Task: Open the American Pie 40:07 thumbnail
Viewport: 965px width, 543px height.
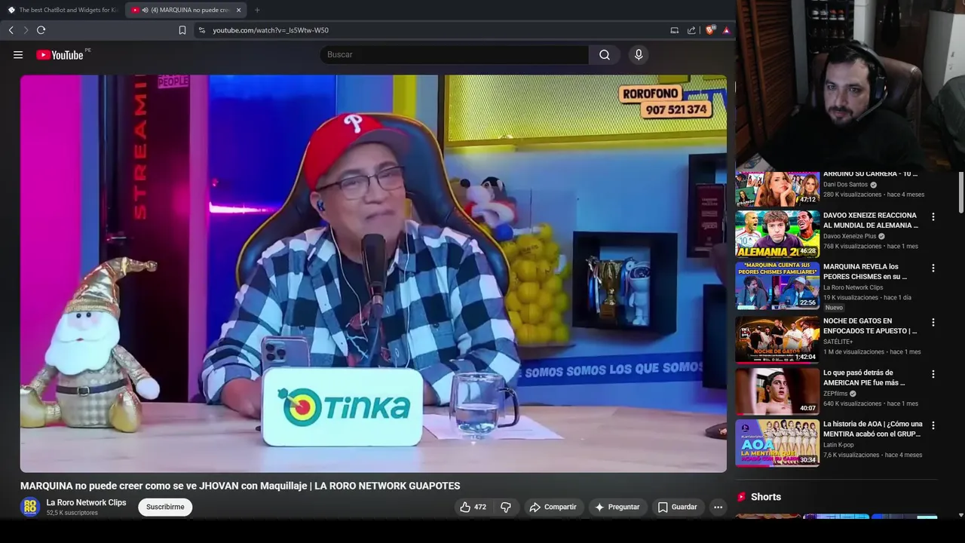Action: [x=777, y=391]
